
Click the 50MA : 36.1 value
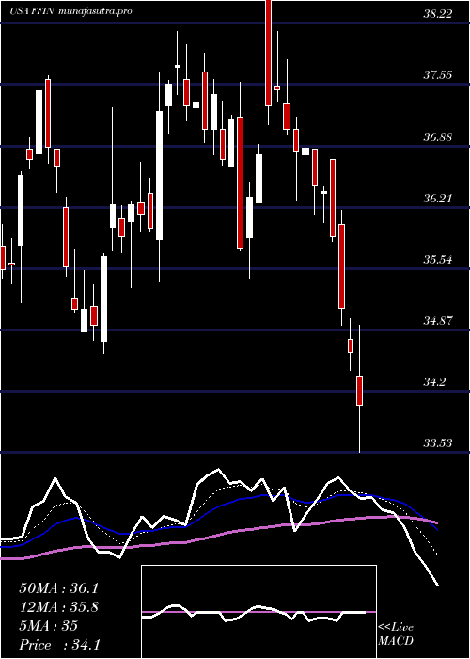click(x=58, y=588)
